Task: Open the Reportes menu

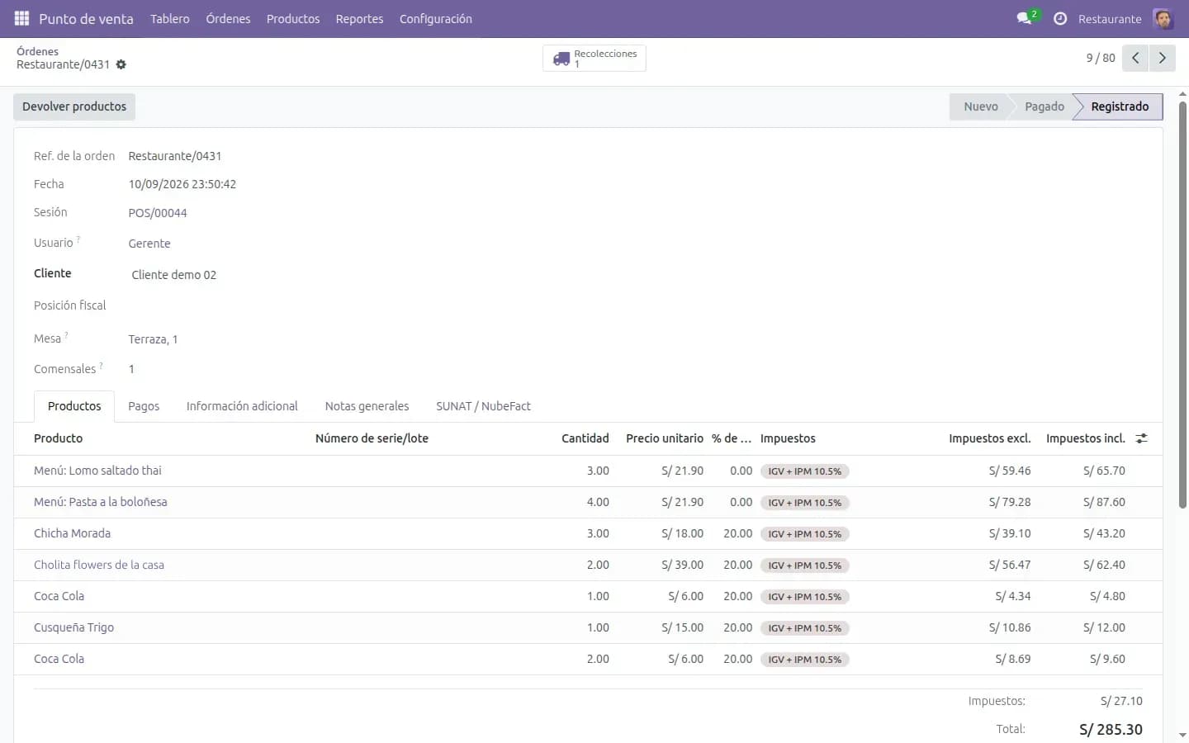Action: (x=359, y=18)
